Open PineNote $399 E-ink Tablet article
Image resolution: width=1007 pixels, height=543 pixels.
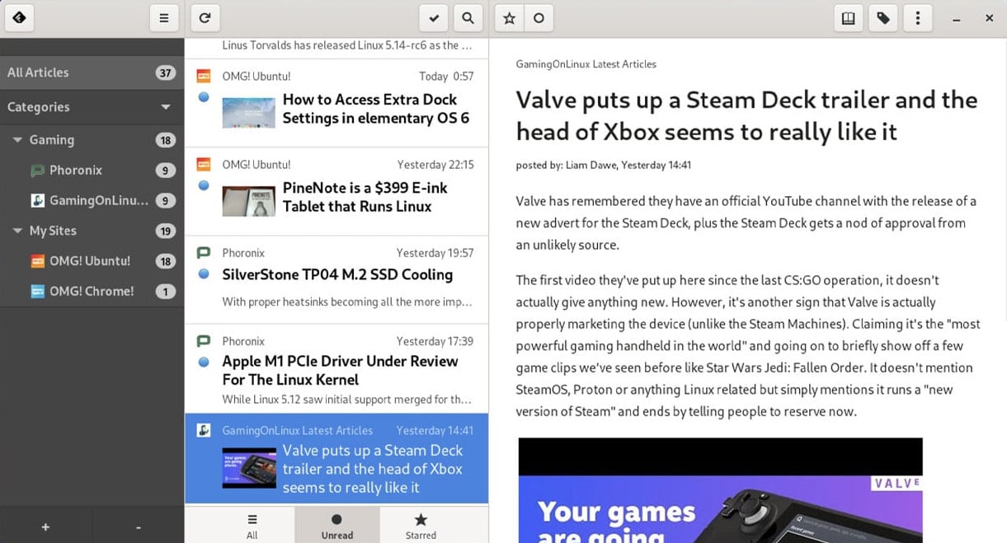coord(336,191)
